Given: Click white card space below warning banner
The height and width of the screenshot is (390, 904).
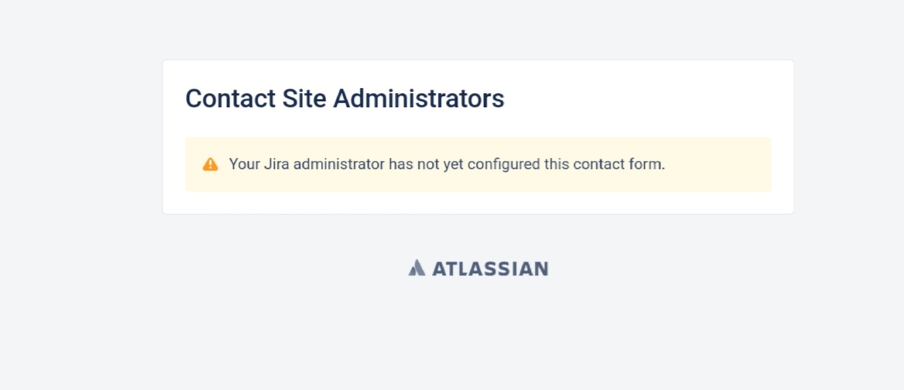Looking at the screenshot, I should point(478,202).
